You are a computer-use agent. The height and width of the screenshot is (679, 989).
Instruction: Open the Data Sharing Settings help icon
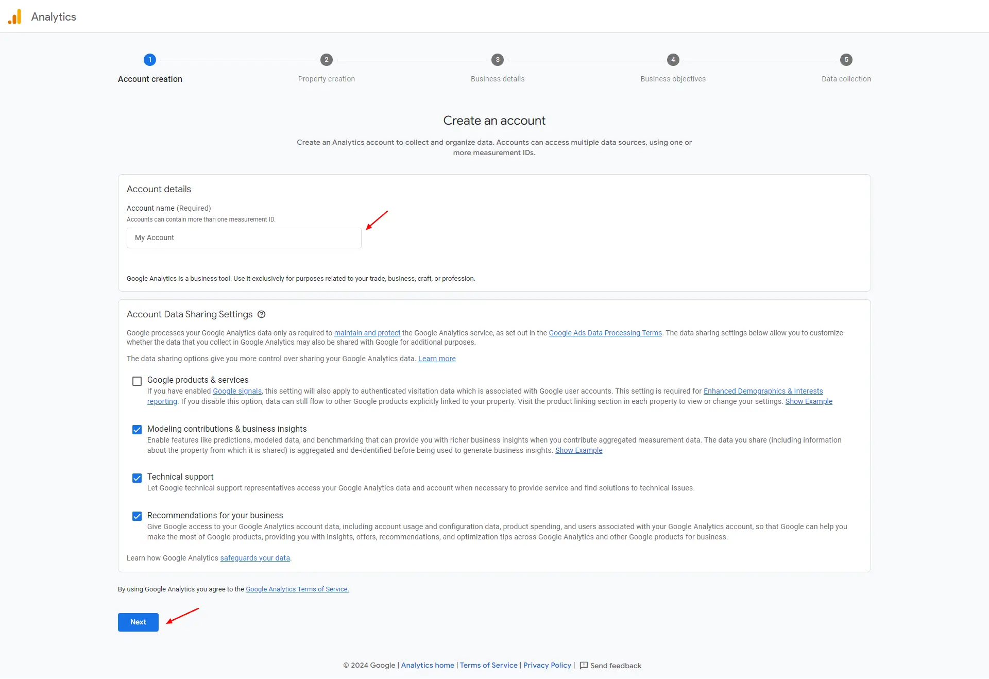click(x=261, y=314)
